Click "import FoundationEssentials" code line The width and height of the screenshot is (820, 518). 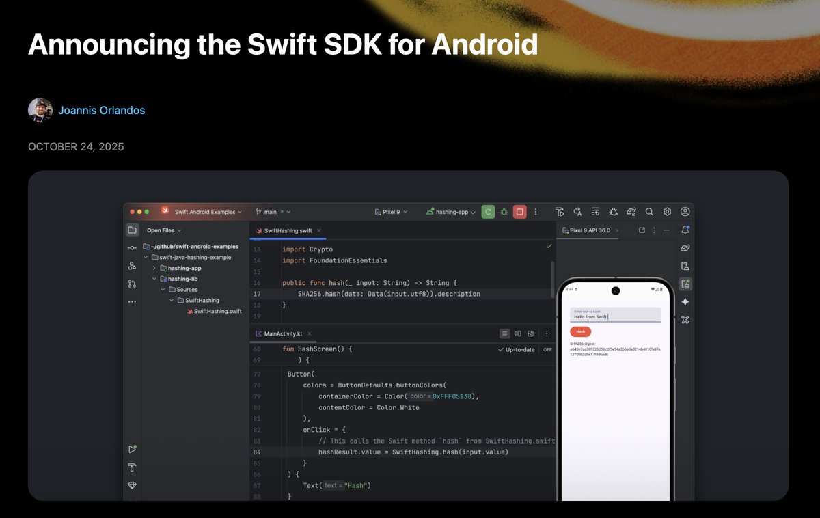(x=335, y=260)
